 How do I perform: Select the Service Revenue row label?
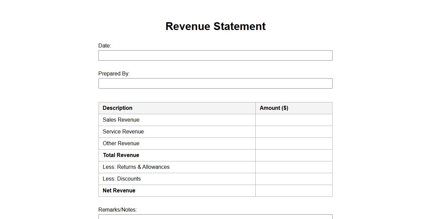(x=123, y=132)
